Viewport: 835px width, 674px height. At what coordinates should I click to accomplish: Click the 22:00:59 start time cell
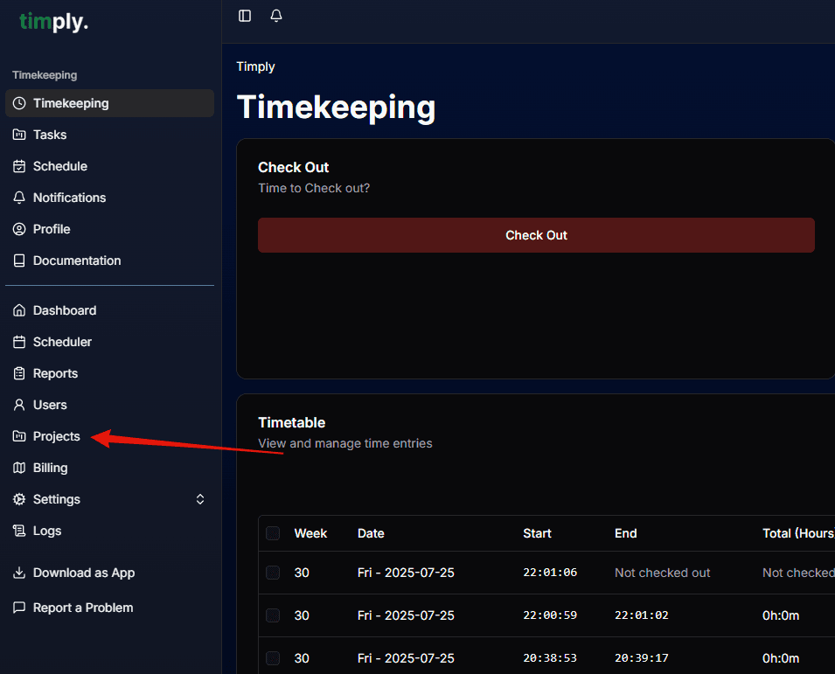coord(550,615)
